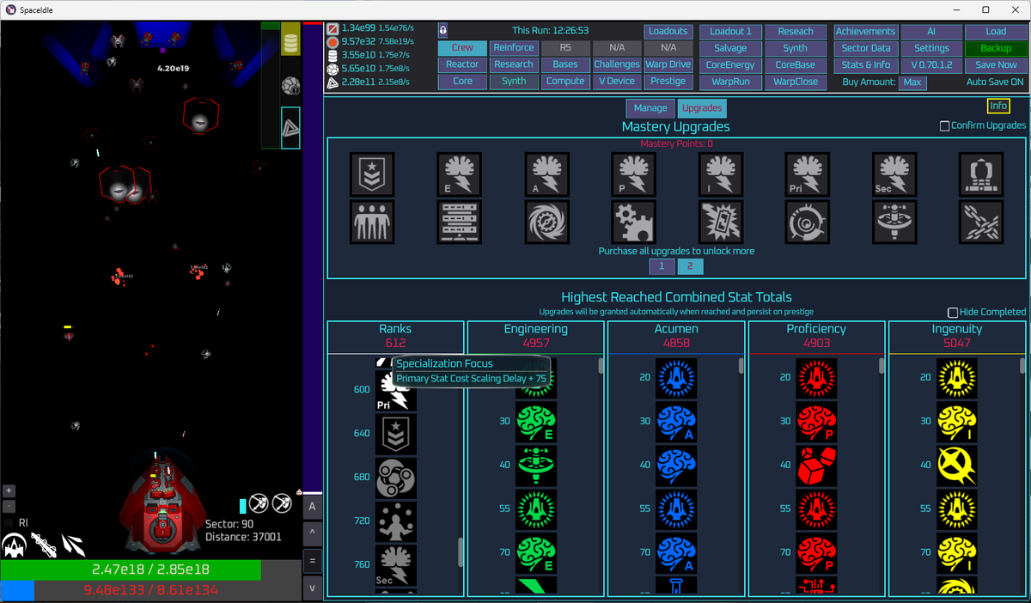Open the Reinforce menu
The image size is (1031, 603).
pos(514,48)
